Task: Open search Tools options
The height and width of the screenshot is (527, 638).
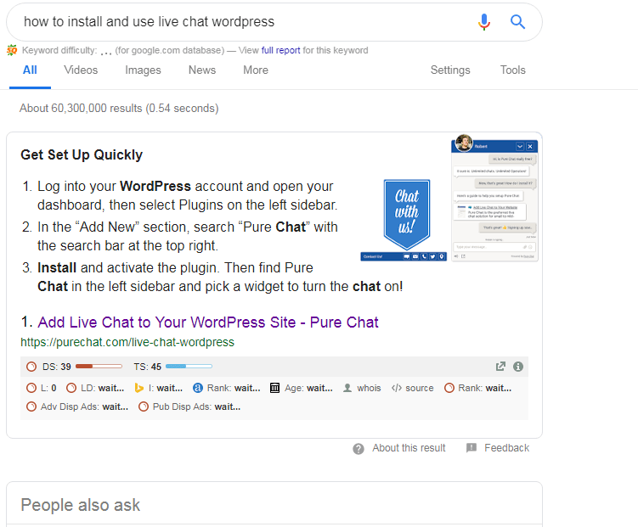Action: (512, 70)
